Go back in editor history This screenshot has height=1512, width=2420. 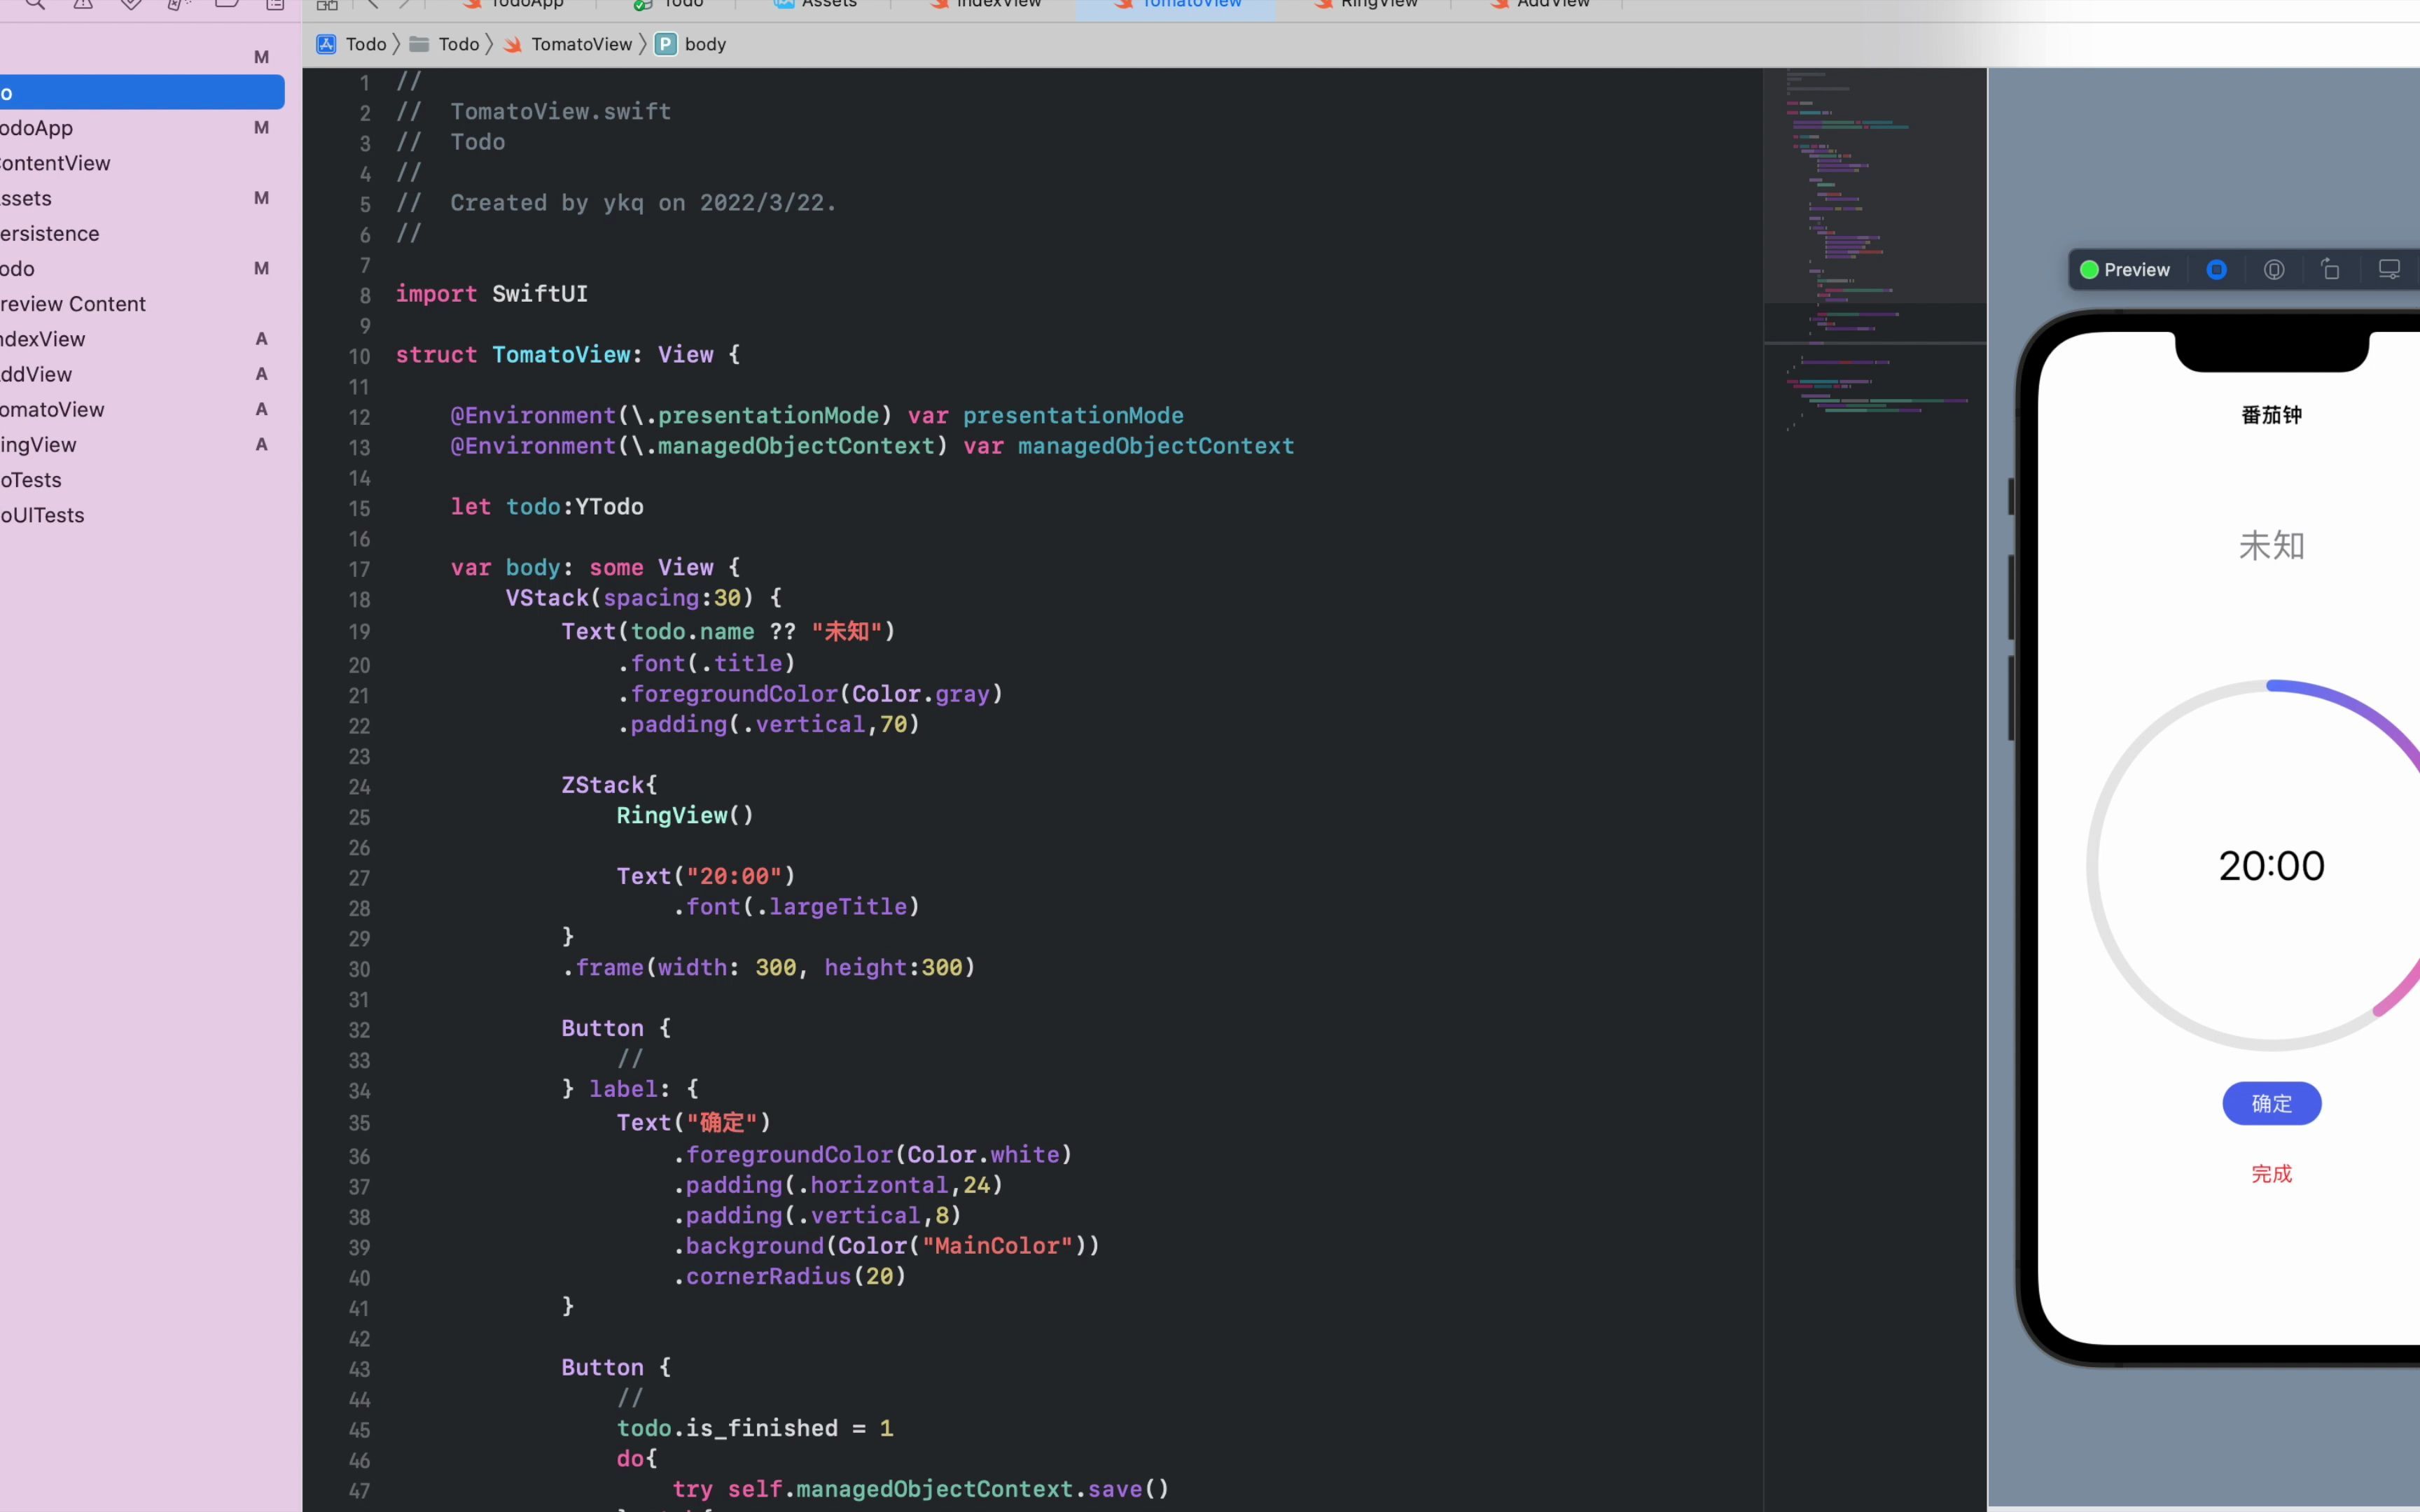coord(373,5)
